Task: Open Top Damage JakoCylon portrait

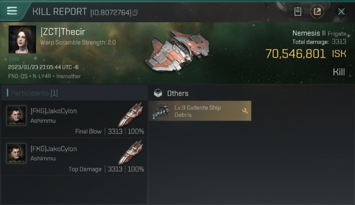Action: tap(16, 153)
